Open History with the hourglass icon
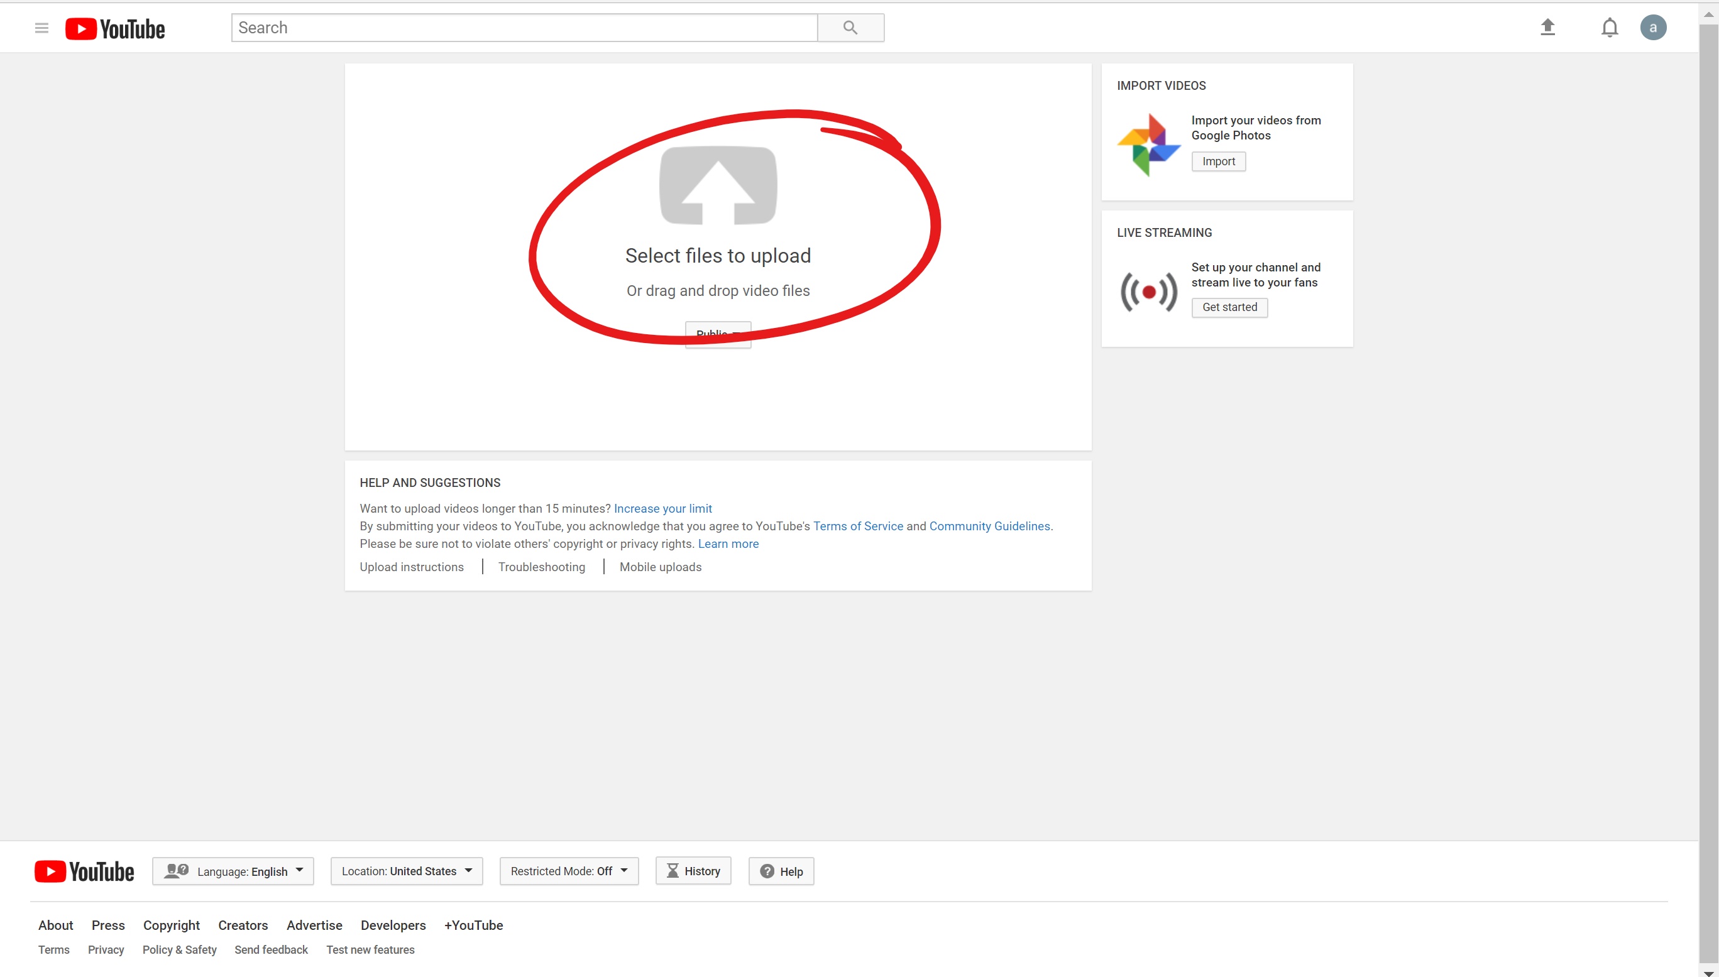This screenshot has height=977, width=1719. pyautogui.click(x=693, y=870)
